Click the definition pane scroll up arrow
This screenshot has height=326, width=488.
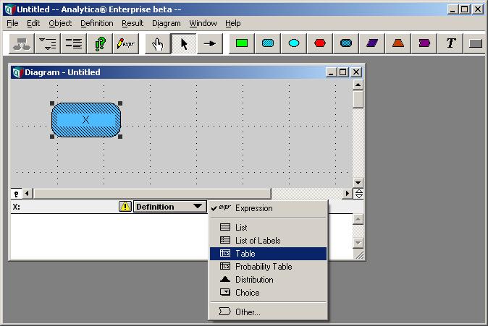358,219
